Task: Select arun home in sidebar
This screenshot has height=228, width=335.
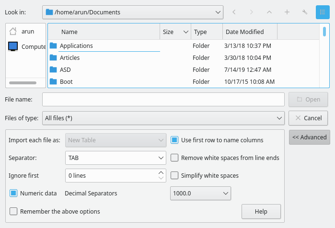Action: (27, 31)
